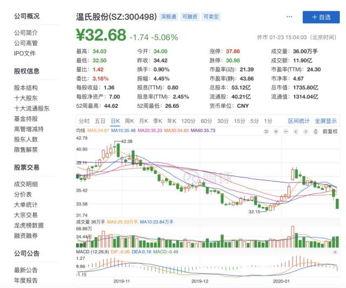Screen dimensions: 346x288
Task: Select the 年K chart tab
Action: [172, 121]
